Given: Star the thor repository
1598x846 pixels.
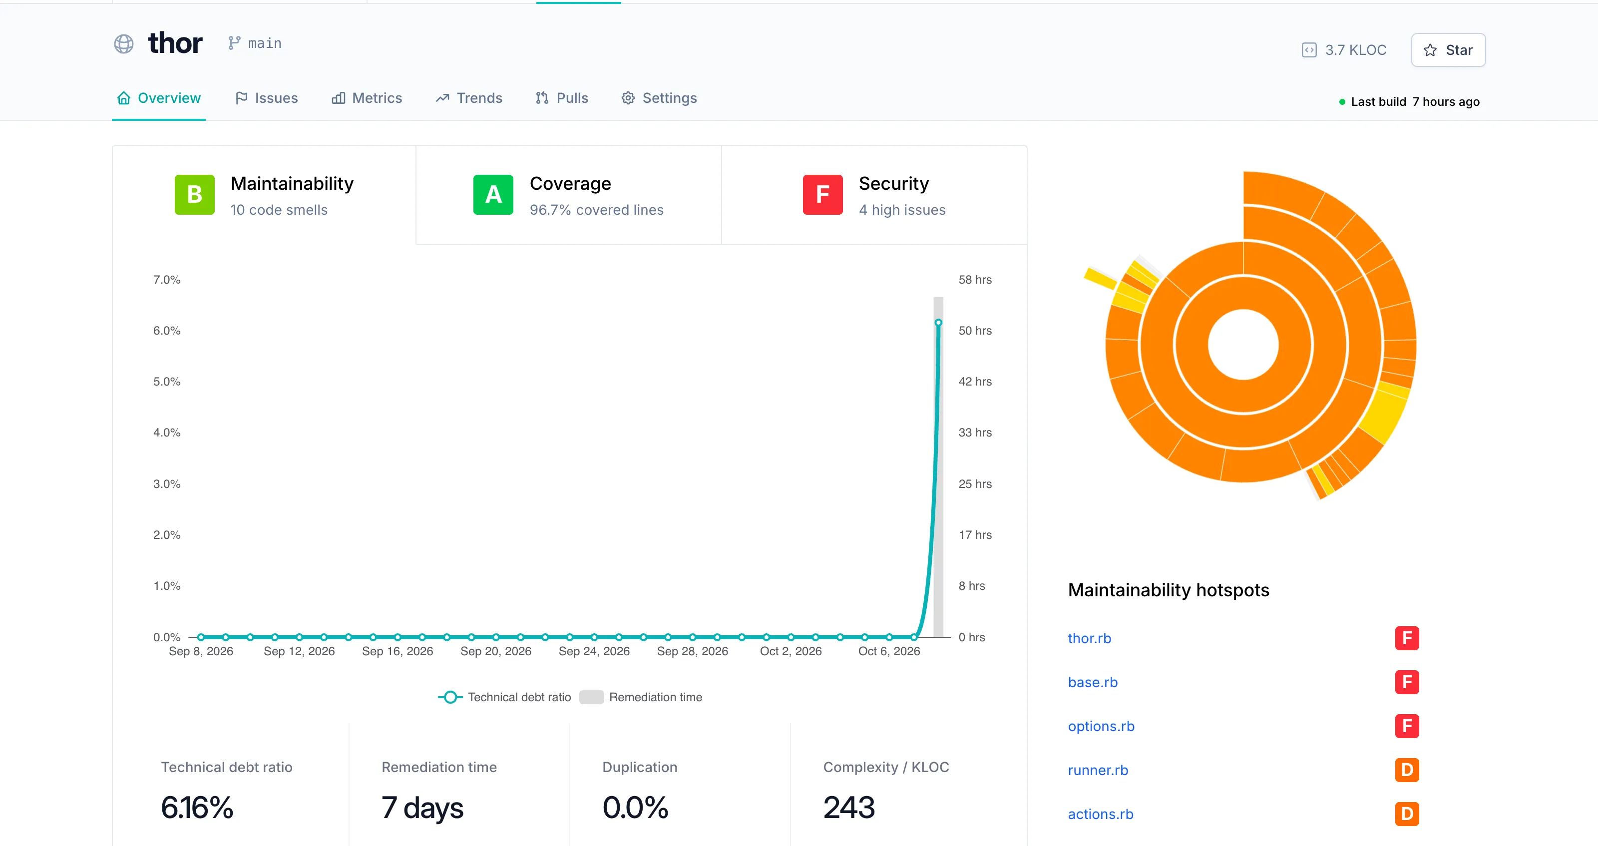Looking at the screenshot, I should 1448,50.
